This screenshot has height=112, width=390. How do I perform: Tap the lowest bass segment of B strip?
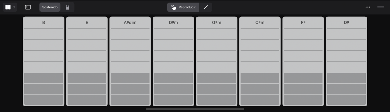tap(44, 100)
